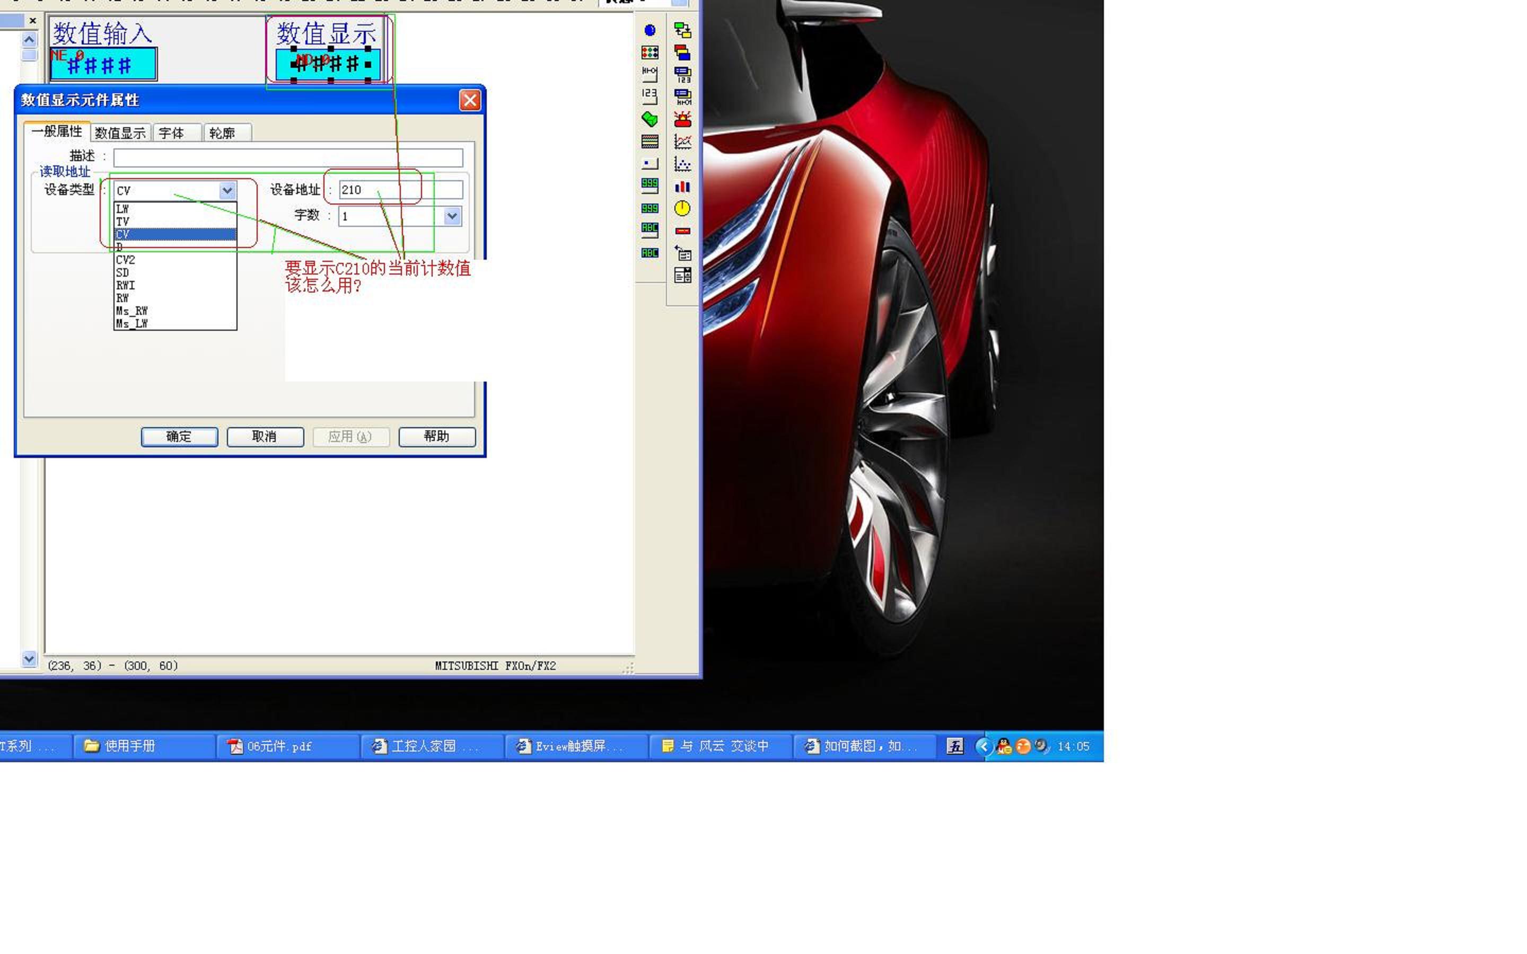1527x954 pixels.
Task: Select the alarm display (red siren) tool
Action: [682, 119]
